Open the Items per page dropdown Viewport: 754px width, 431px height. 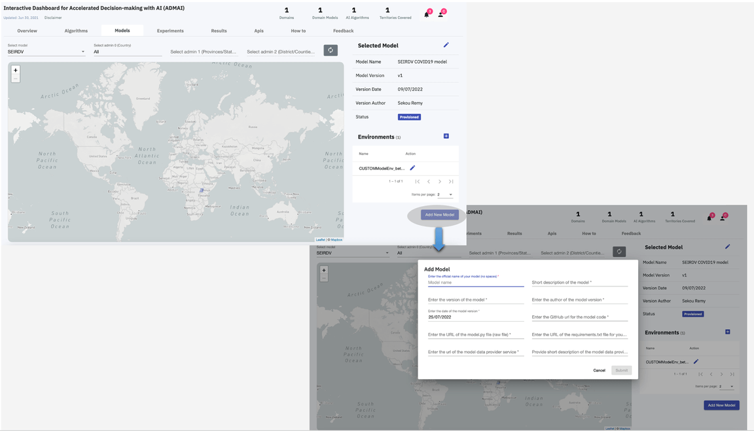point(445,194)
